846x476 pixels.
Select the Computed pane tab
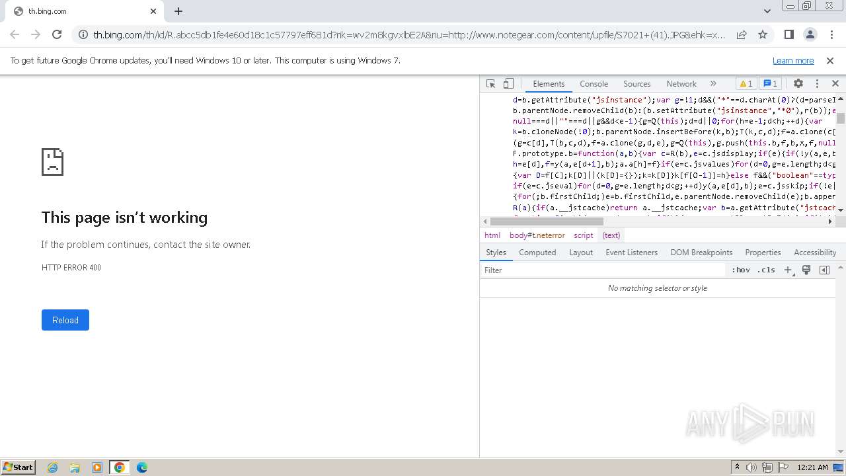coord(537,253)
